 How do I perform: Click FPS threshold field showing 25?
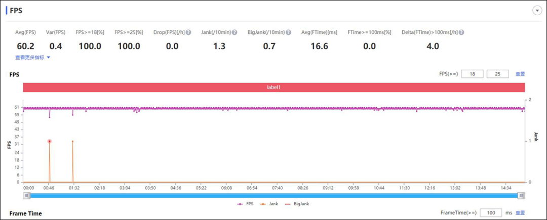(x=497, y=74)
